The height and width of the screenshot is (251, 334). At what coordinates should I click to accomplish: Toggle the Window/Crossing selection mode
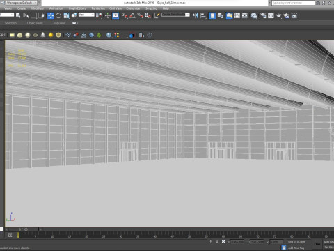(x=42, y=15)
